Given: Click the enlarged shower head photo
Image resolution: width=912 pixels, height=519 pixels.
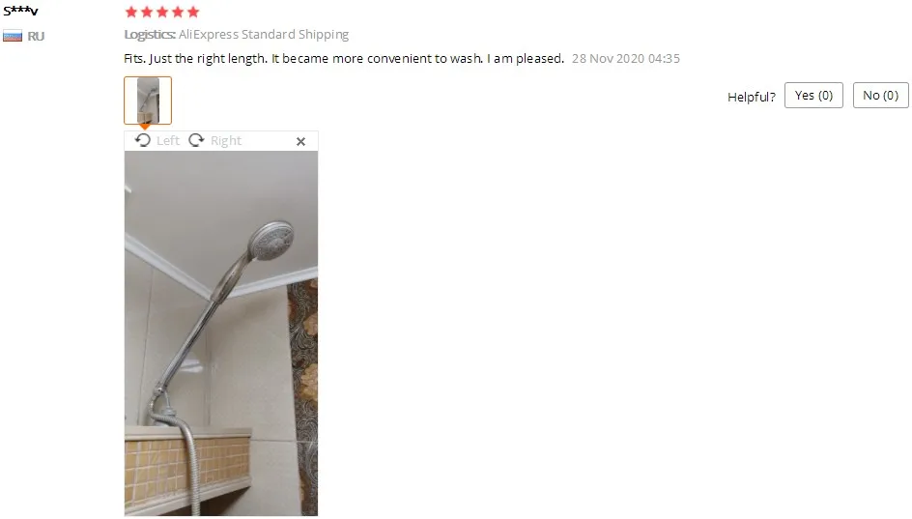Looking at the screenshot, I should [221, 333].
